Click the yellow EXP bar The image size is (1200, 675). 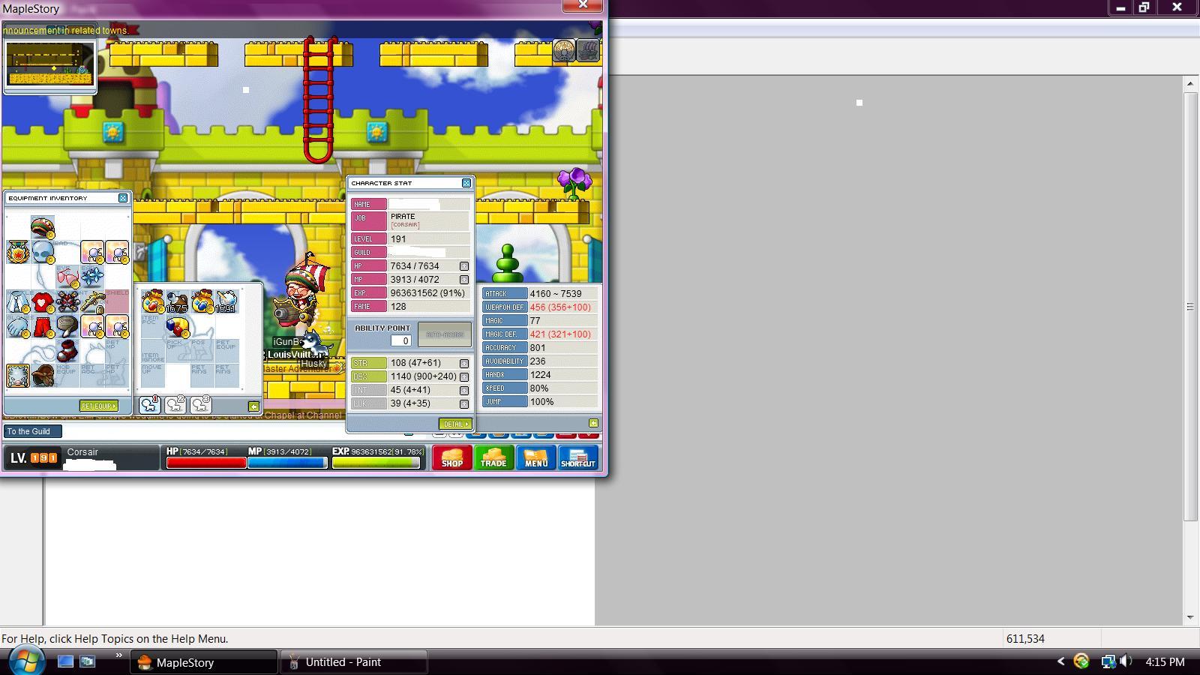(376, 463)
